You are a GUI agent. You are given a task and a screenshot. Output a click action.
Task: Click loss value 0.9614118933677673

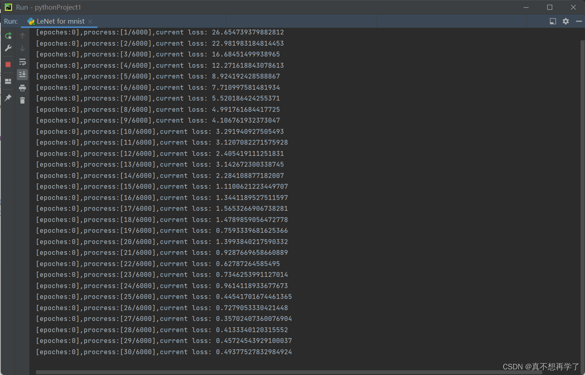tap(252, 286)
